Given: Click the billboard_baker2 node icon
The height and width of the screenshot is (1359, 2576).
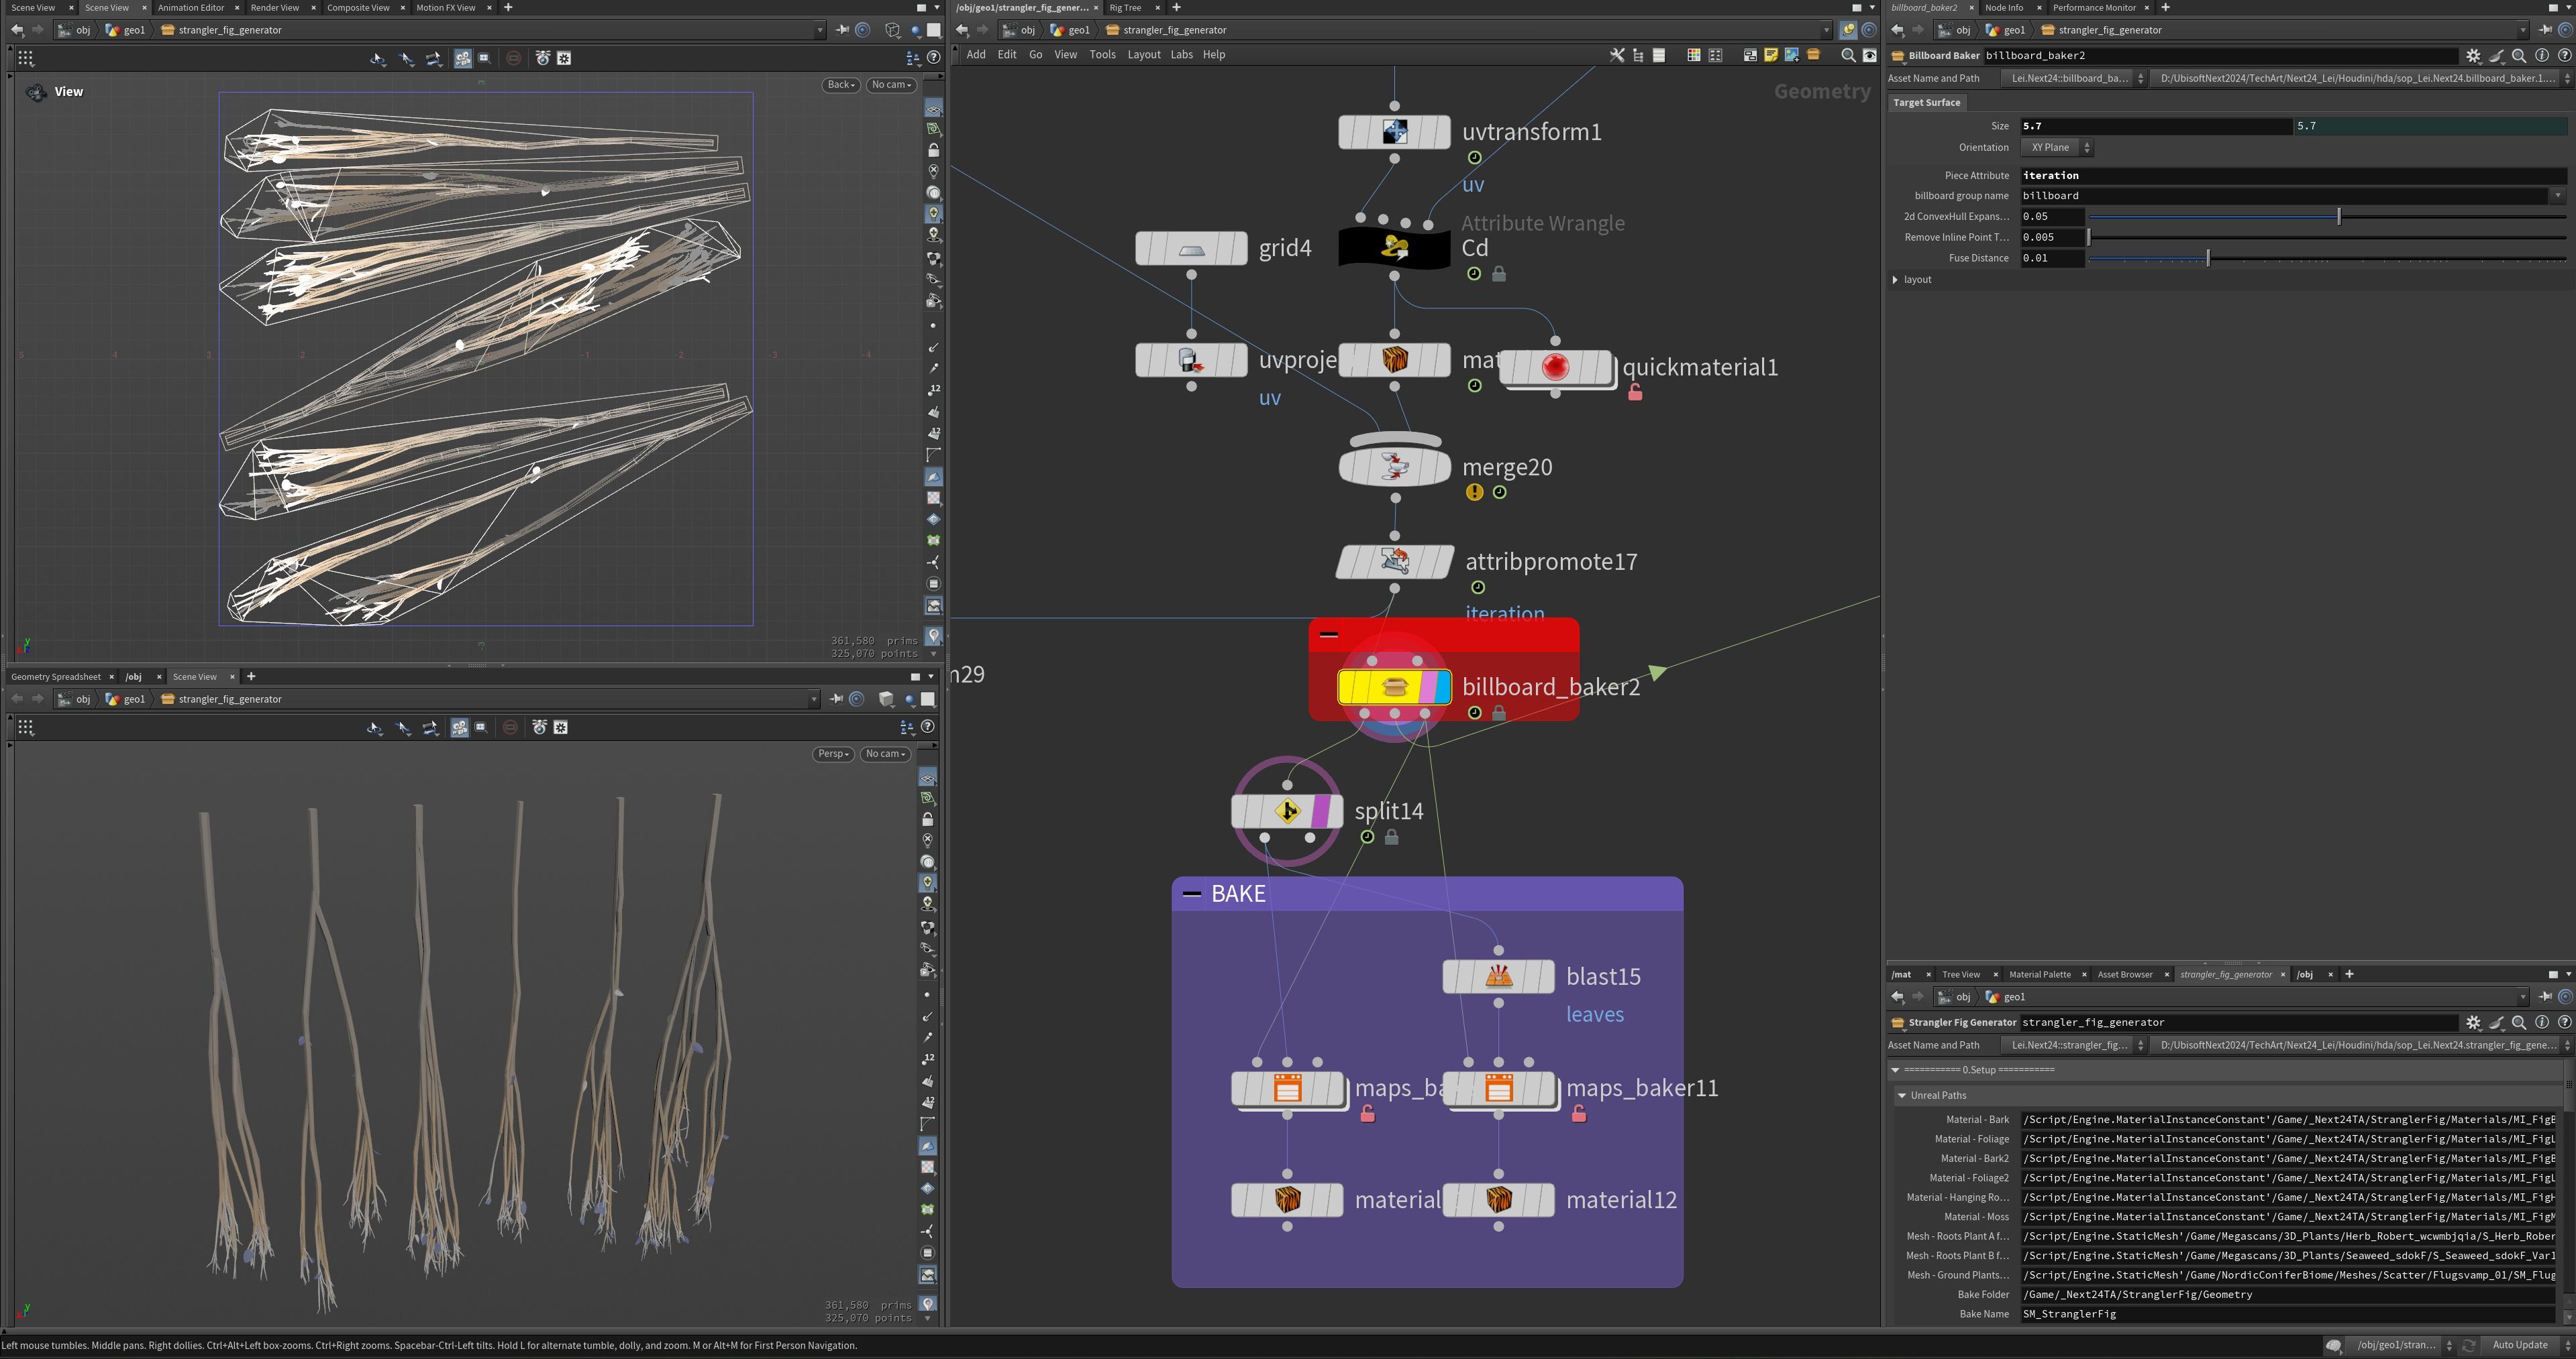Looking at the screenshot, I should [1394, 687].
